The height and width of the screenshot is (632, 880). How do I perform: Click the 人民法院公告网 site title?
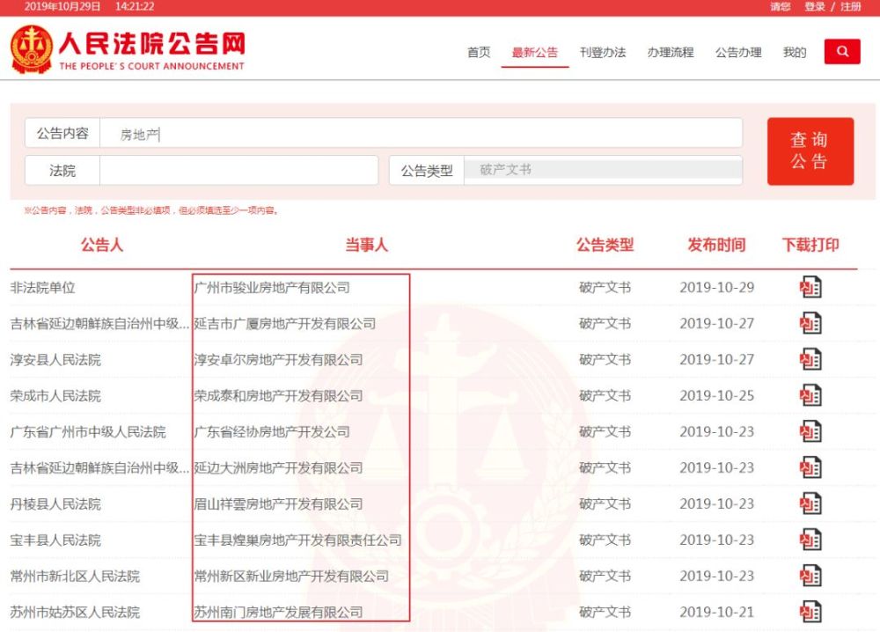(152, 43)
